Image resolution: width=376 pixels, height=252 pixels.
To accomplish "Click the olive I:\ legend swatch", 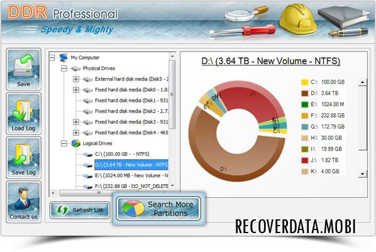I will click(304, 149).
